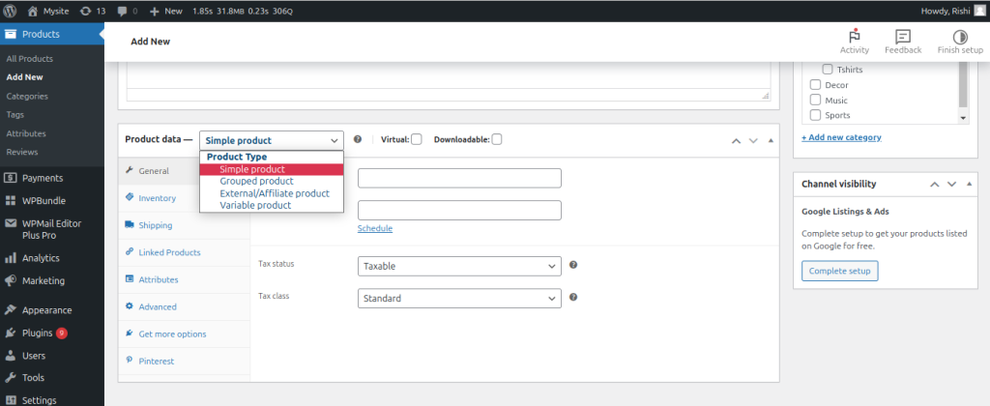
Task: Open Get more options tab
Action: [x=185, y=333]
